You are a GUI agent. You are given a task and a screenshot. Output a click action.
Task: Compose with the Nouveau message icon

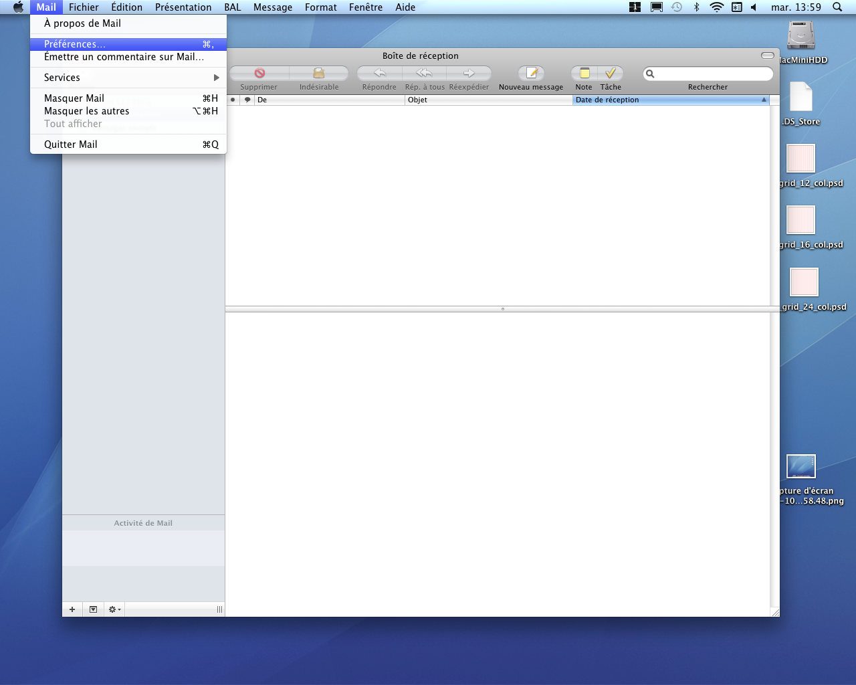click(x=531, y=73)
